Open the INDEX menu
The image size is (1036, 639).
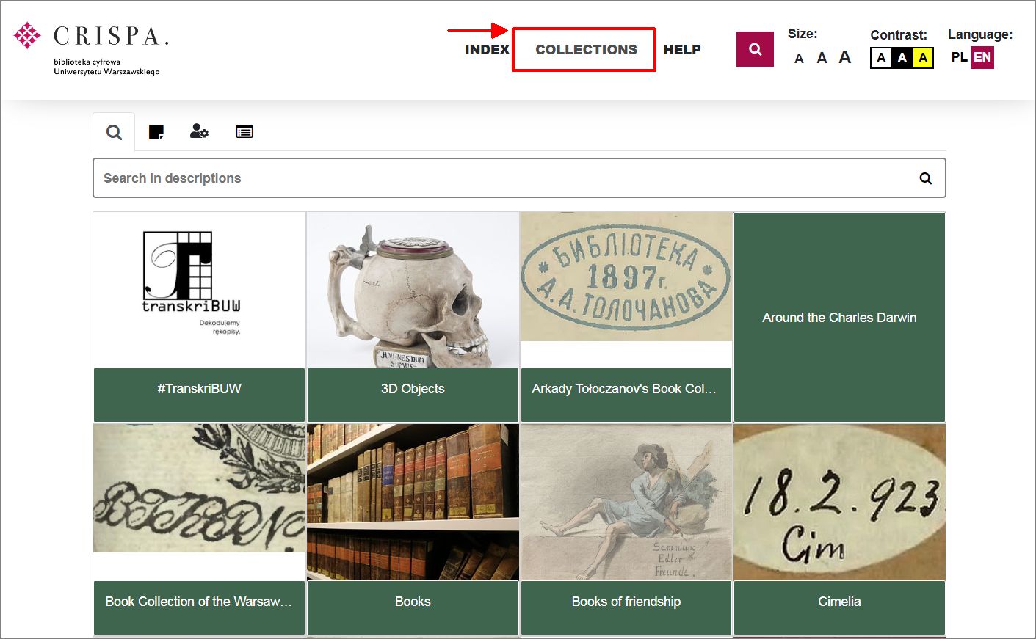tap(487, 49)
